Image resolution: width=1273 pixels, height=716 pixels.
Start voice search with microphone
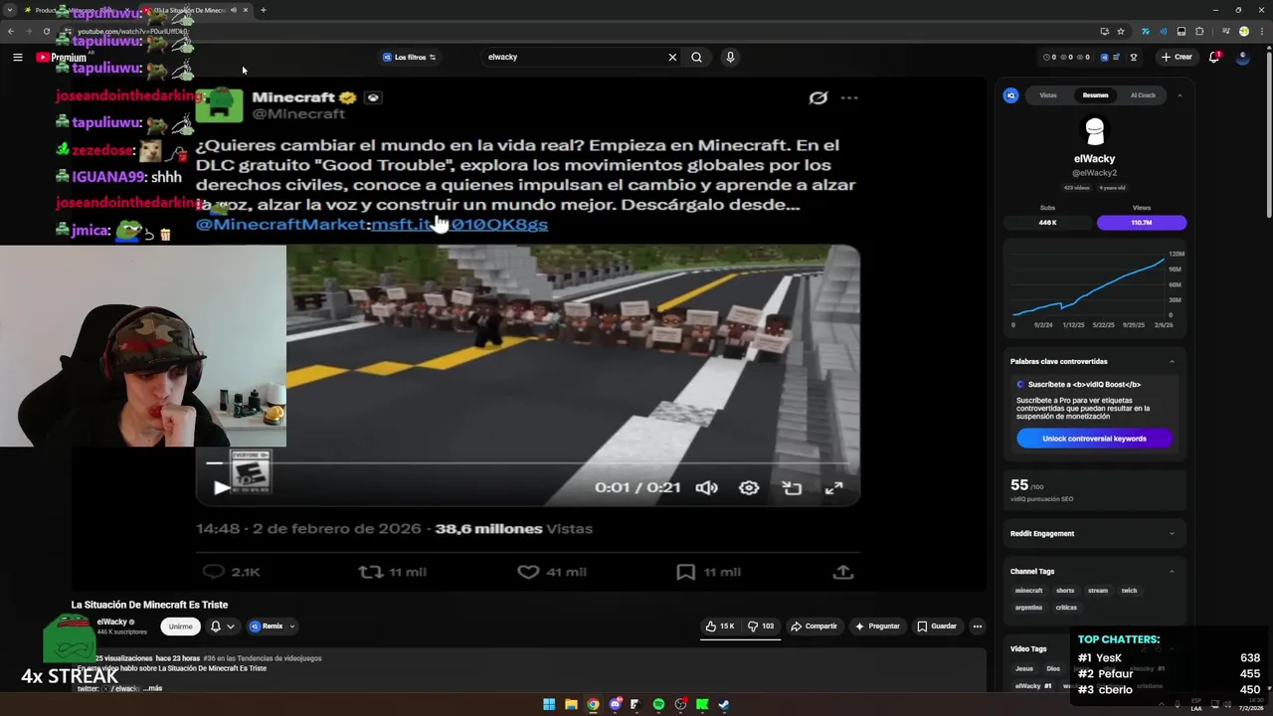(x=730, y=58)
